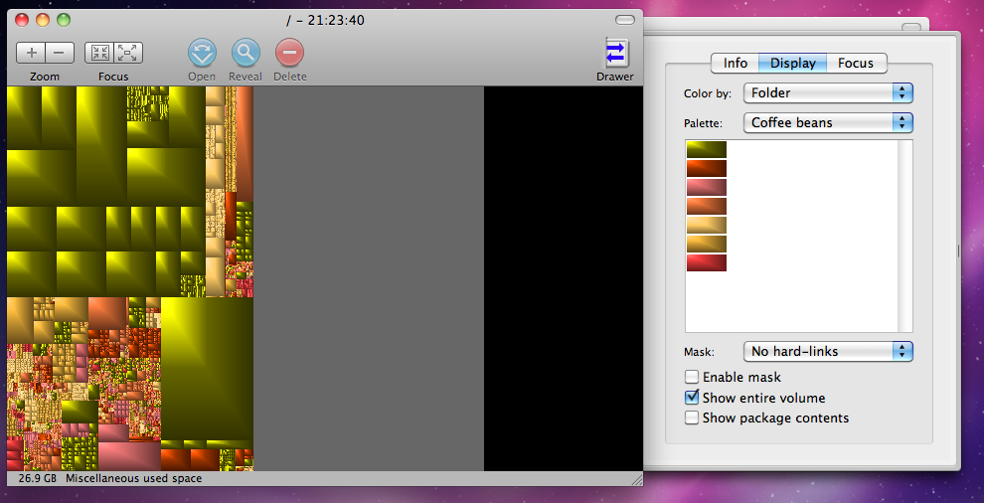This screenshot has height=503, width=984.
Task: Click the outward-arrows Focus button
Action: pos(128,53)
